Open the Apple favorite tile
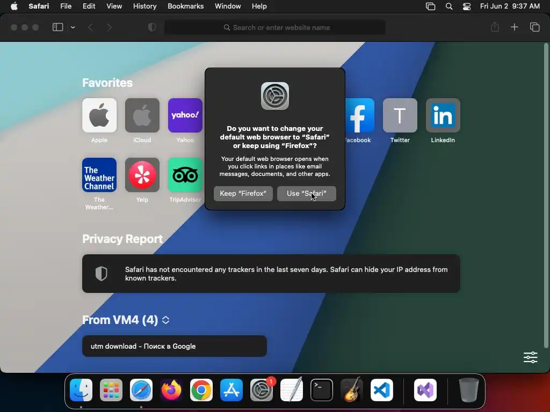 [x=99, y=115]
